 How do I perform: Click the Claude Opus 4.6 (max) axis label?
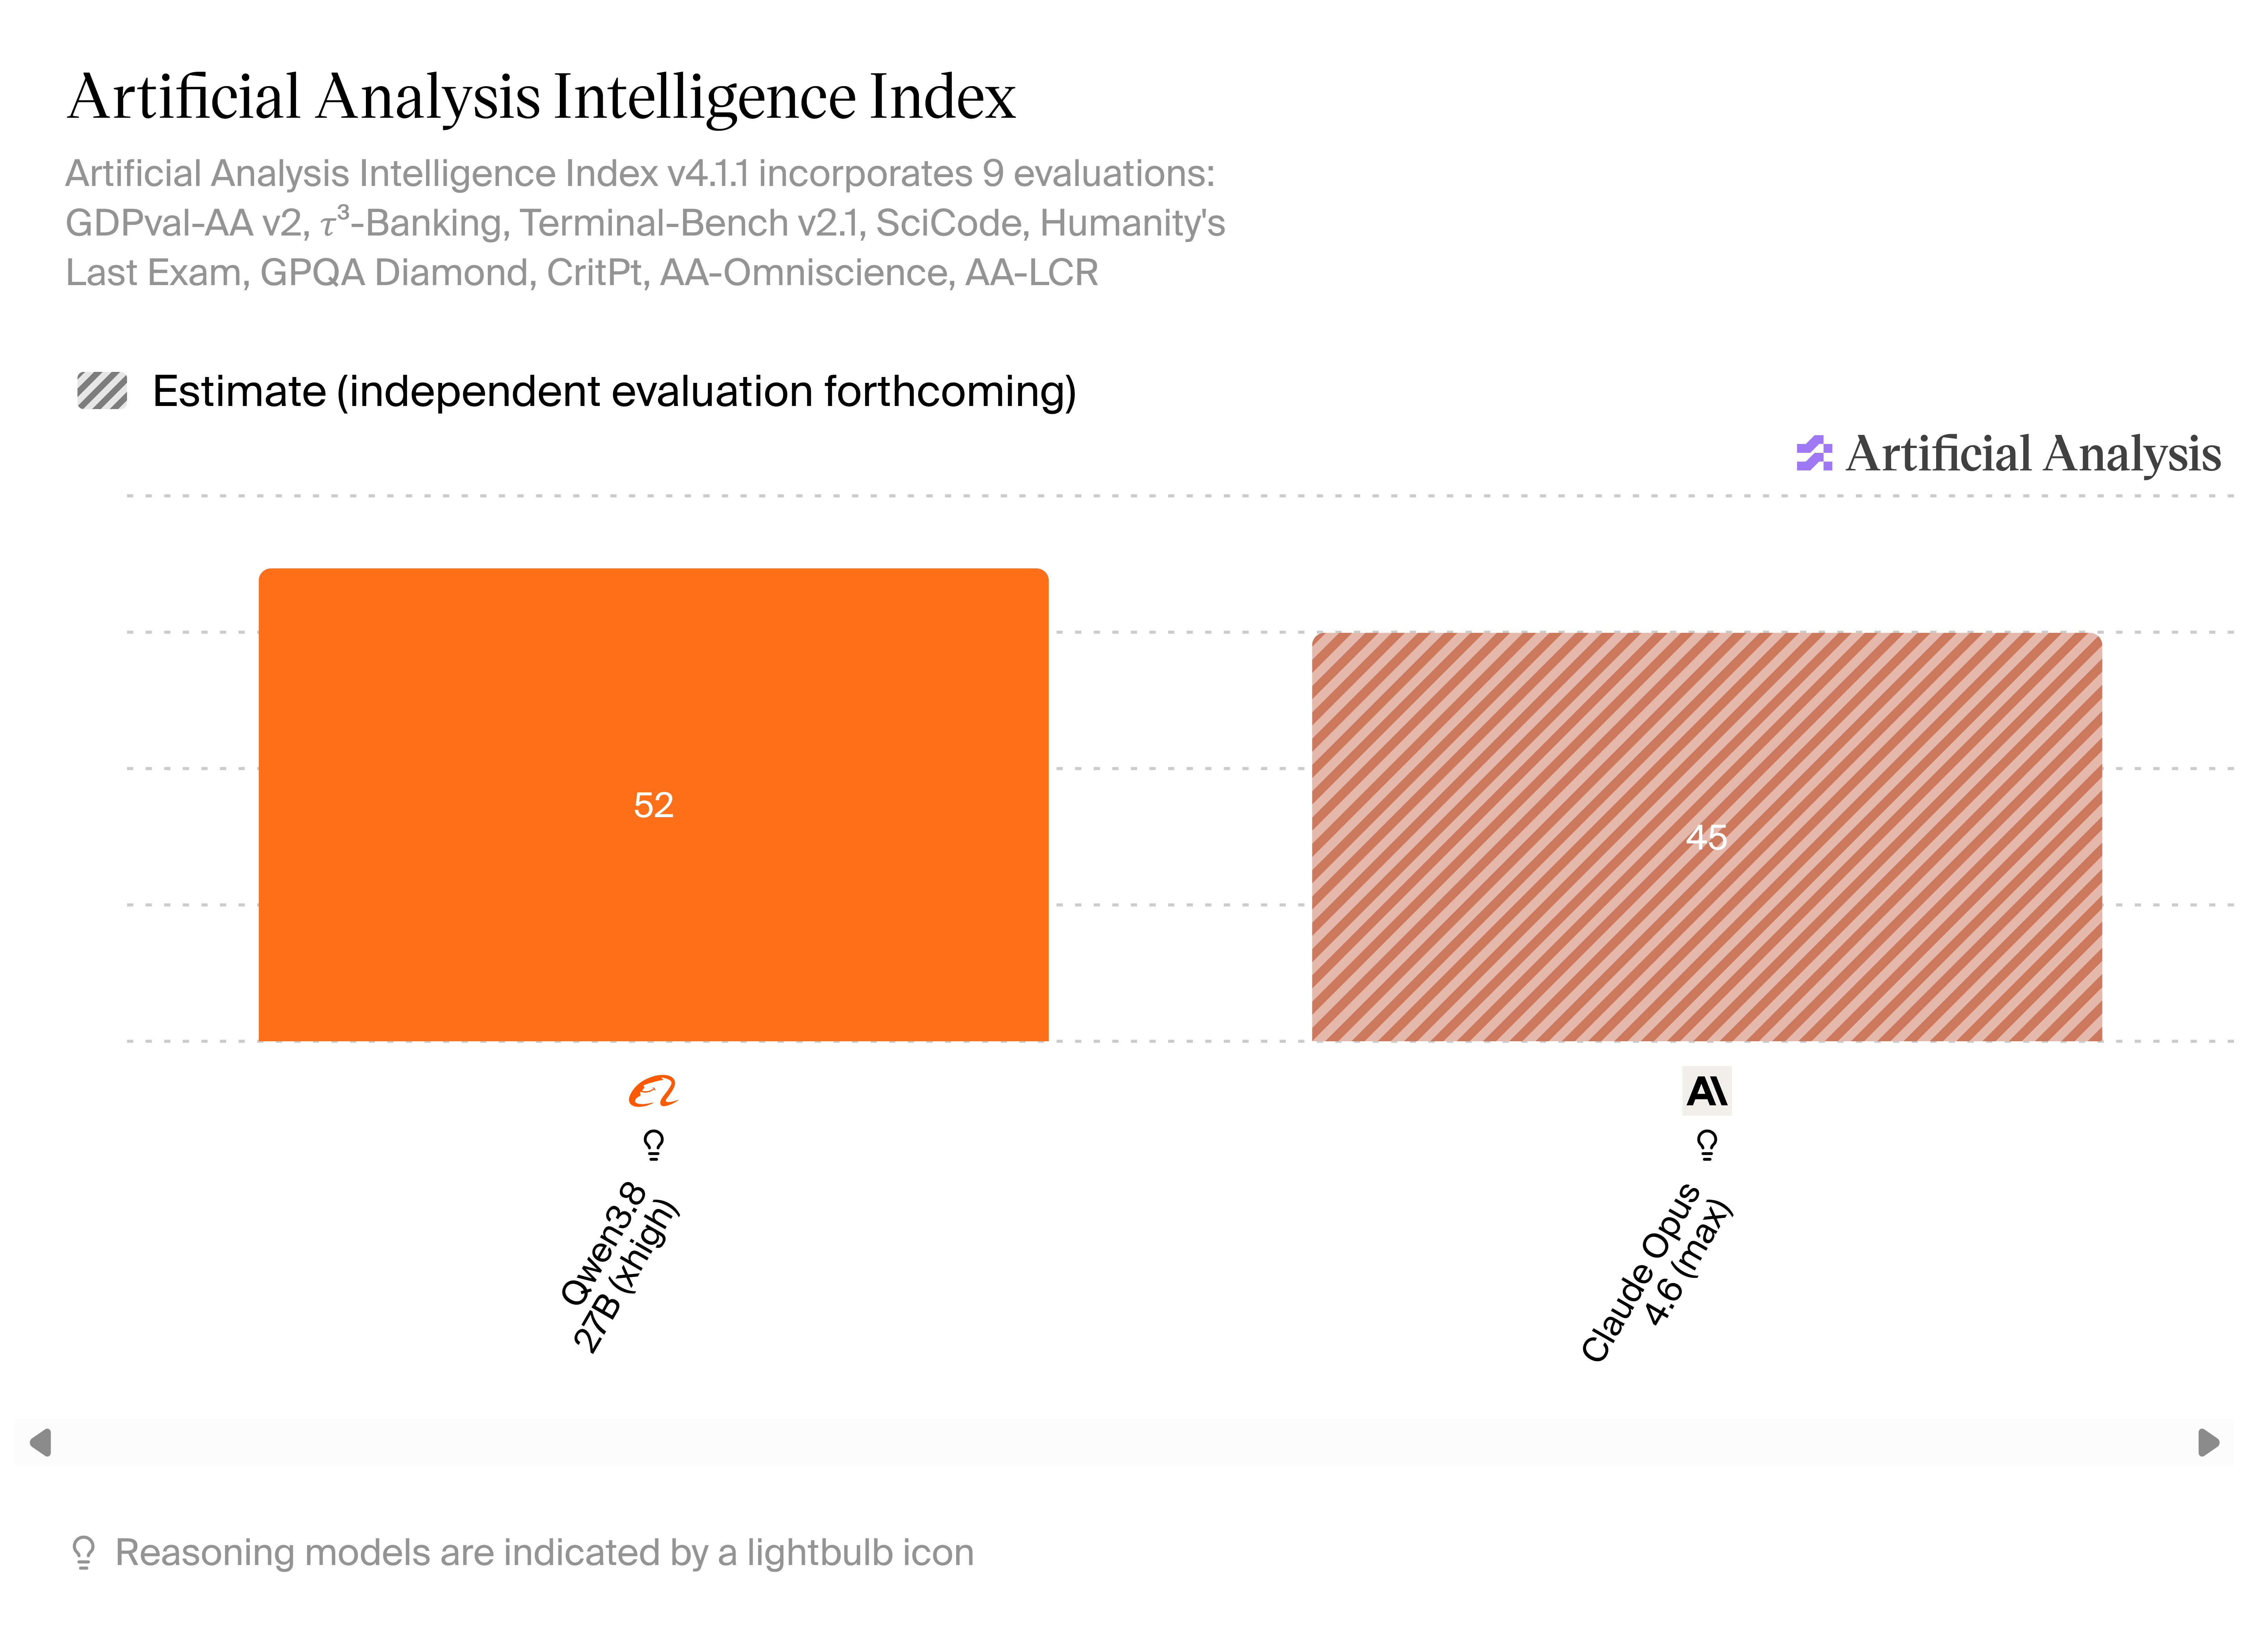coord(1656,1272)
